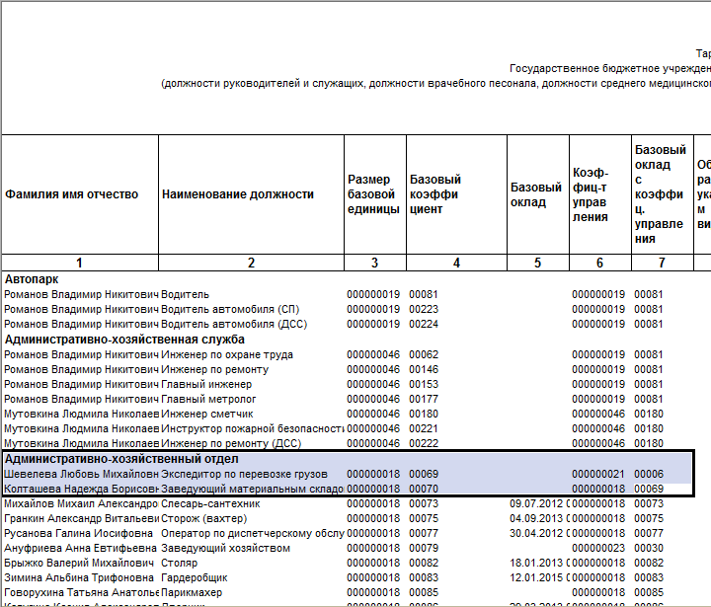Image resolution: width=711 pixels, height=607 pixels.
Task: Click coefficient value 00177
Action: pyautogui.click(x=424, y=400)
